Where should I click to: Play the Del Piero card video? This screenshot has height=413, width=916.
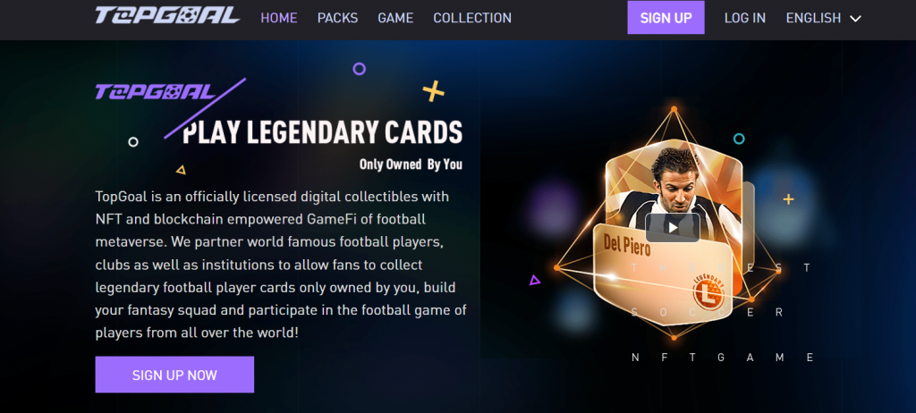click(x=673, y=228)
